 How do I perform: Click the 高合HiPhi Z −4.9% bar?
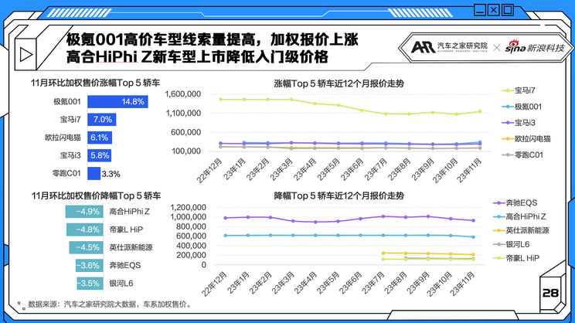[x=84, y=212]
